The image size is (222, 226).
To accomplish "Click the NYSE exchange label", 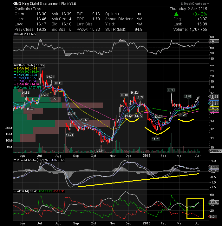I will click(x=72, y=4).
